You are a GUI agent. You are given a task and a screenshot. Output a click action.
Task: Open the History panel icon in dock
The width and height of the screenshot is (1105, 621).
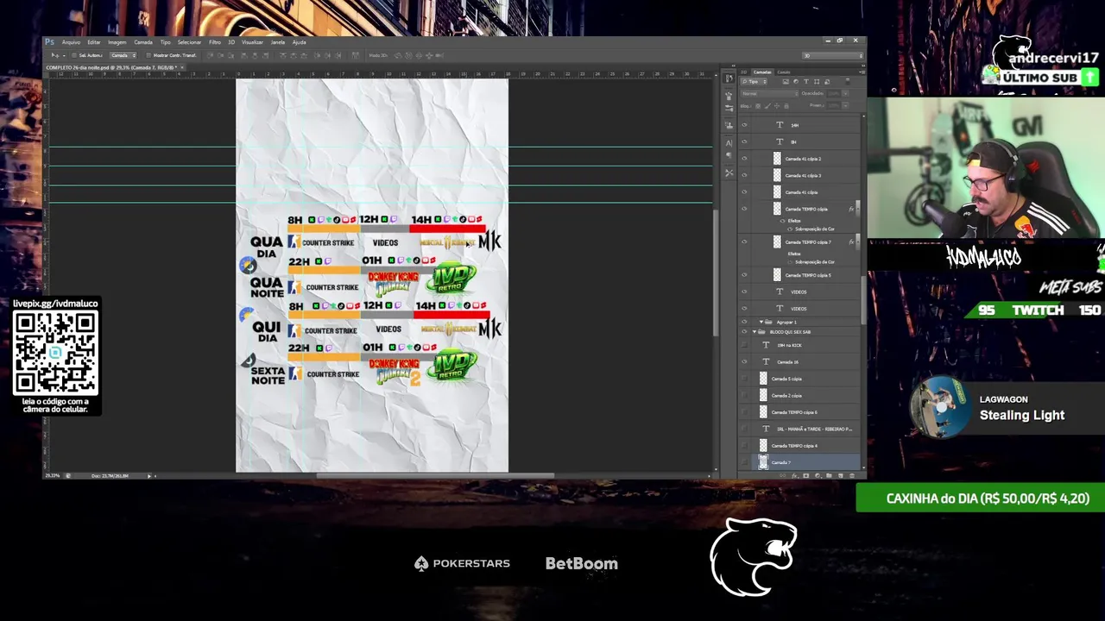pos(729,78)
